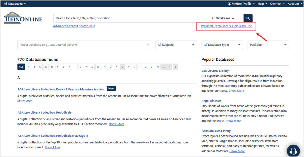
Task: Click the Popular Databases heading
Action: point(218,60)
